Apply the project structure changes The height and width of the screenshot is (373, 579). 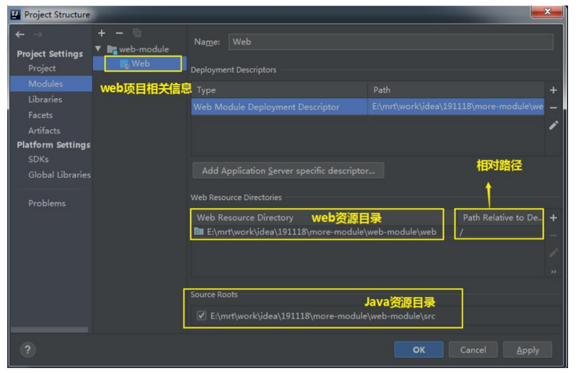click(x=529, y=349)
